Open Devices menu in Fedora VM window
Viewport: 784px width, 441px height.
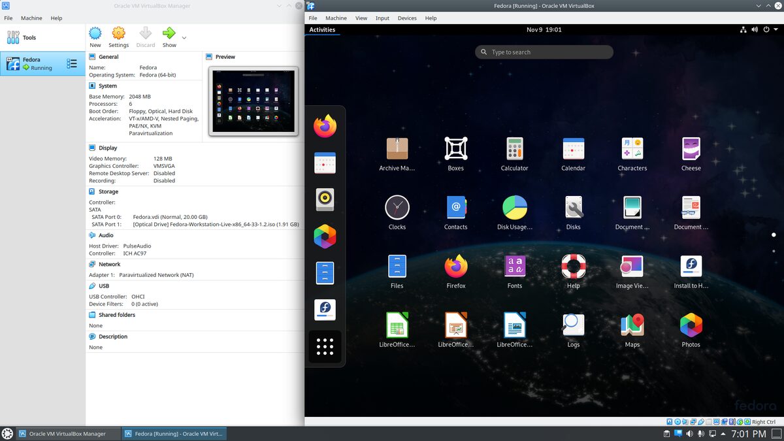[x=407, y=18]
